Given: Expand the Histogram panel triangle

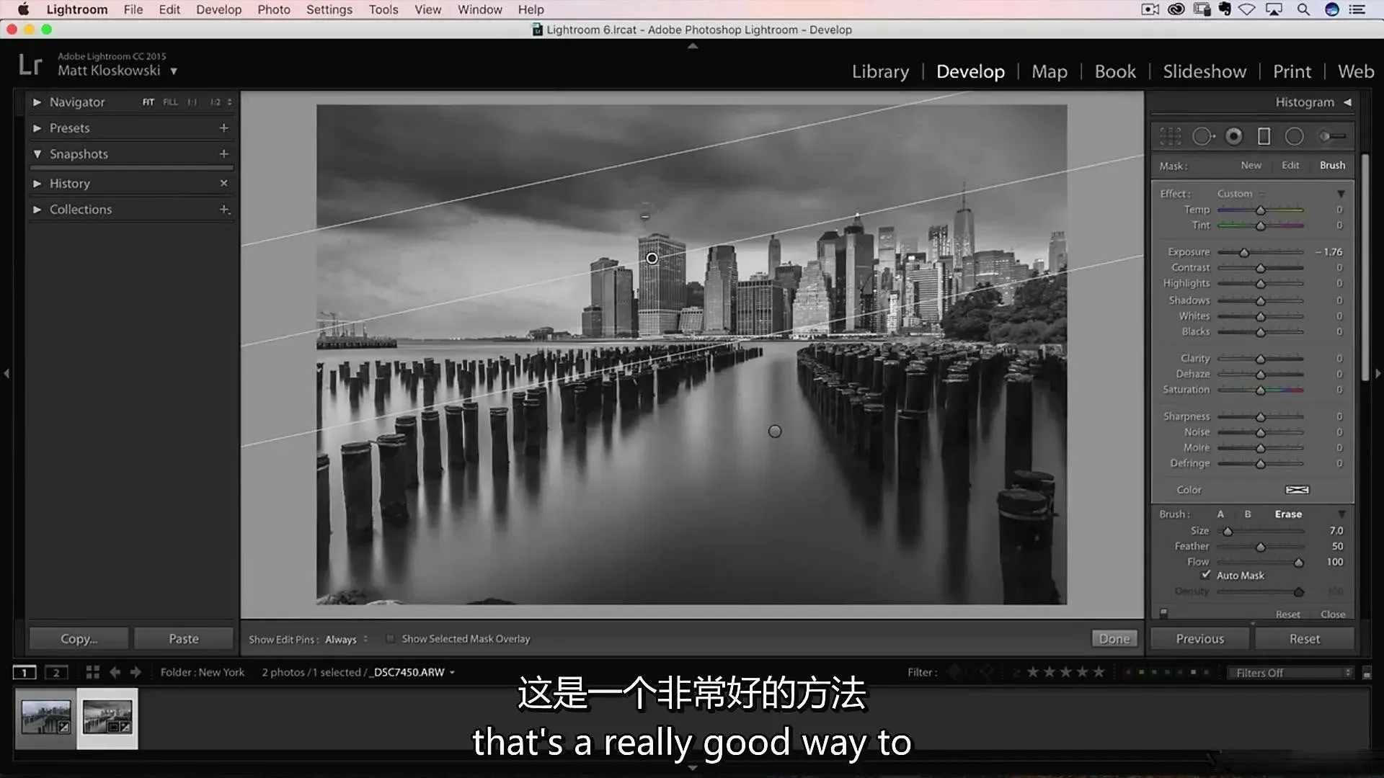Looking at the screenshot, I should coord(1347,102).
